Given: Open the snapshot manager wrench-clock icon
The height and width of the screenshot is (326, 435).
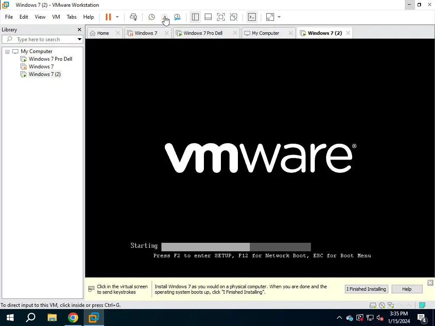Looking at the screenshot, I should [x=177, y=17].
